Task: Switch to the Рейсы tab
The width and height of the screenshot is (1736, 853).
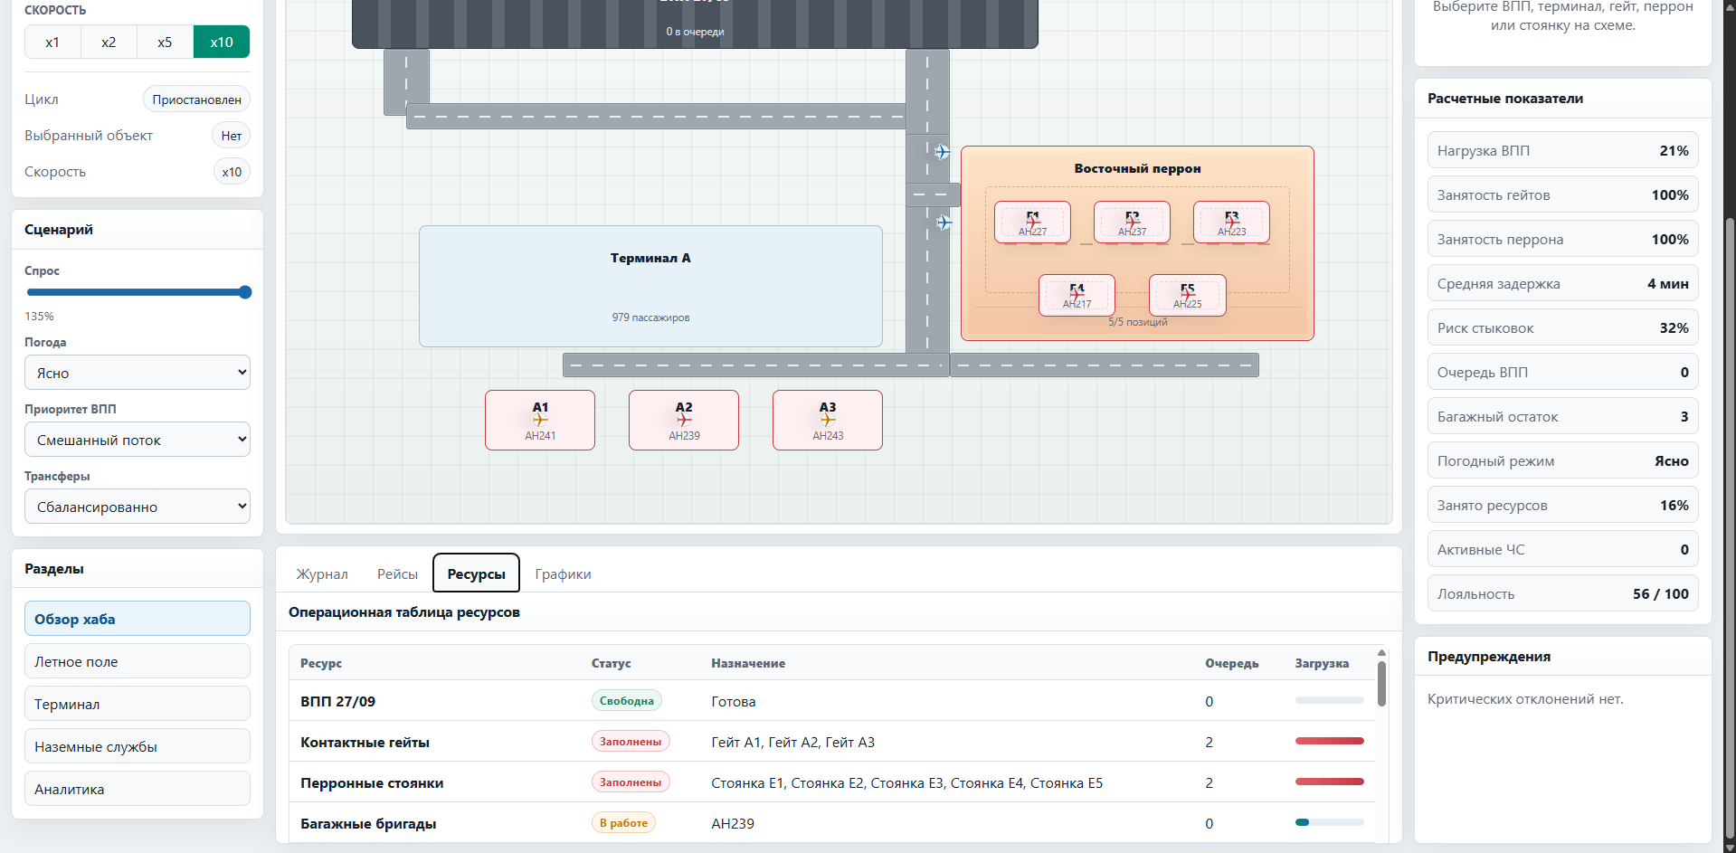Action: pos(397,573)
